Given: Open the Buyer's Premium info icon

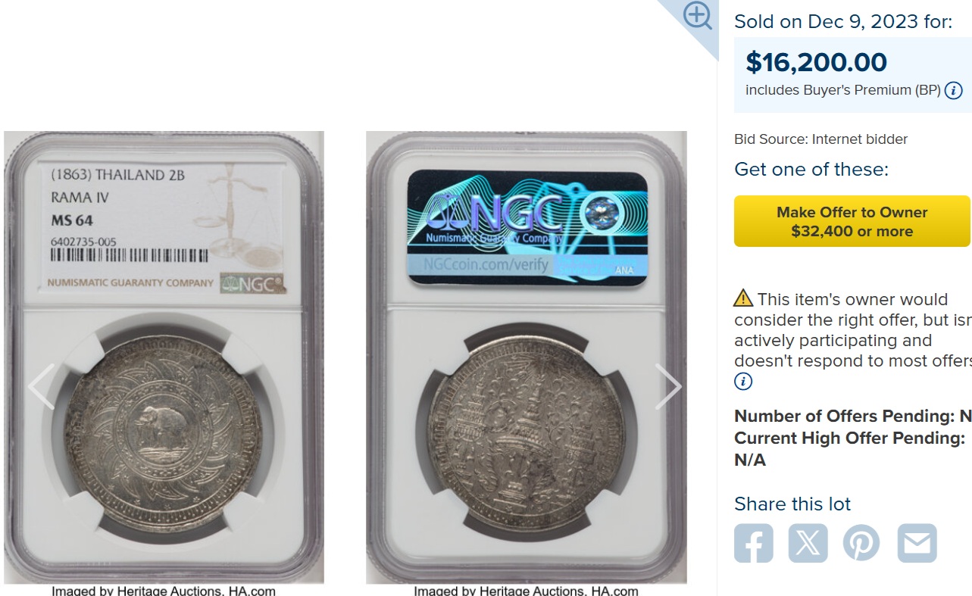Looking at the screenshot, I should pyautogui.click(x=954, y=90).
